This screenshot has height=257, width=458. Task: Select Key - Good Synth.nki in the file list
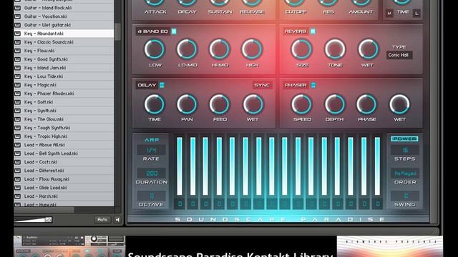coord(64,59)
